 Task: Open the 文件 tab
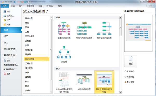pos(4,6)
